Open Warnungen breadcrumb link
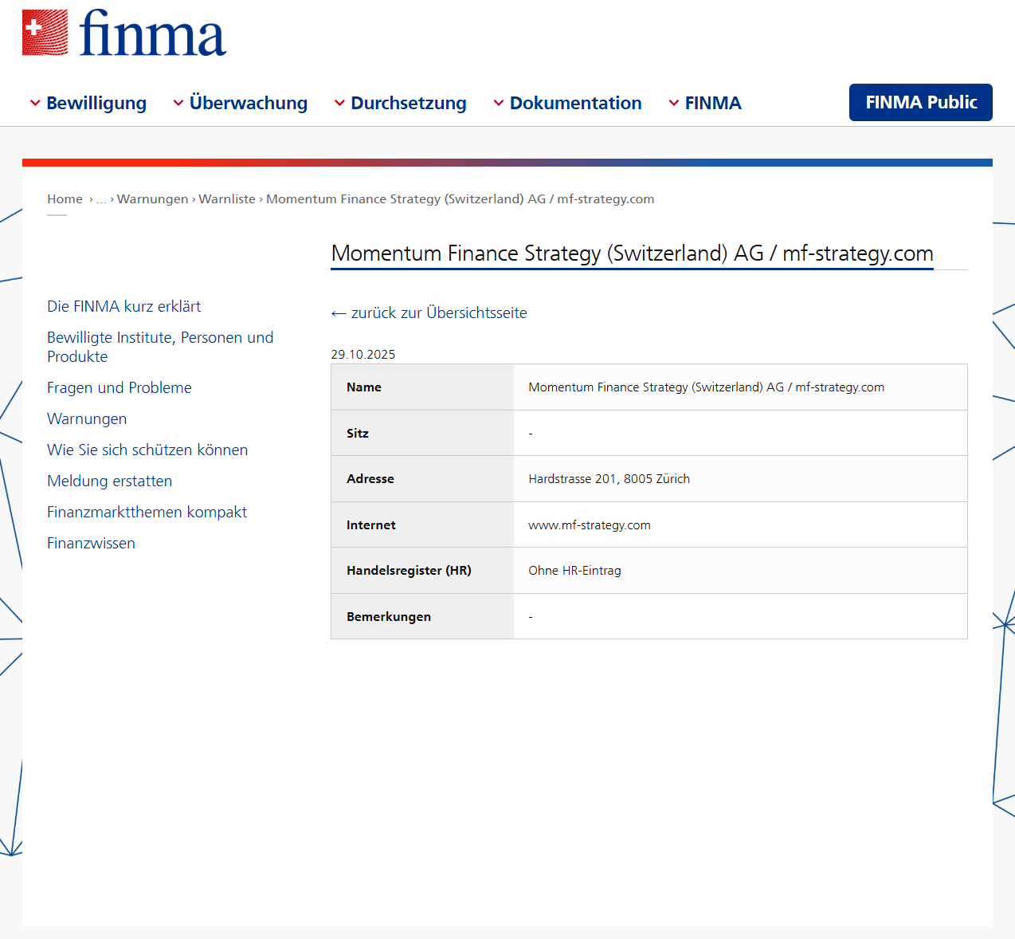1015x939 pixels. click(153, 199)
